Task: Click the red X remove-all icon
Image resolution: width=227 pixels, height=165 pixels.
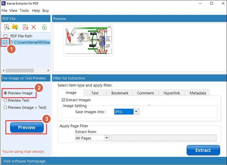Action: point(34,27)
